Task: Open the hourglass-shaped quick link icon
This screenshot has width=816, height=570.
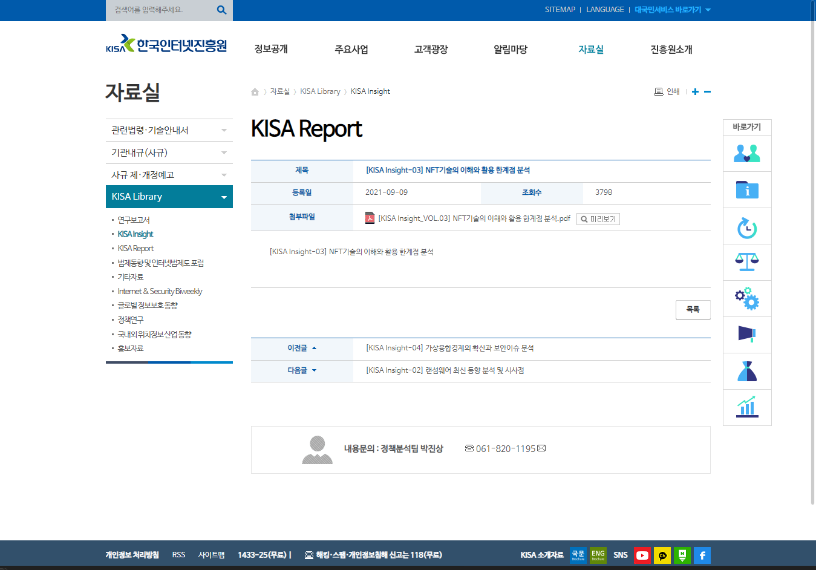Action: click(x=747, y=372)
